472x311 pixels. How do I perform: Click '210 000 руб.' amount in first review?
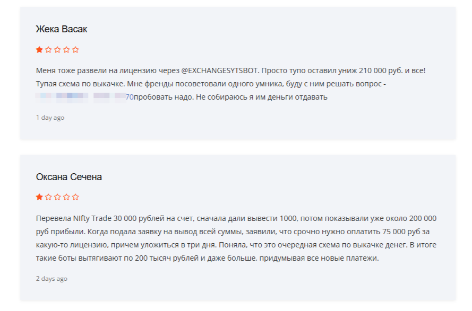pyautogui.click(x=378, y=70)
